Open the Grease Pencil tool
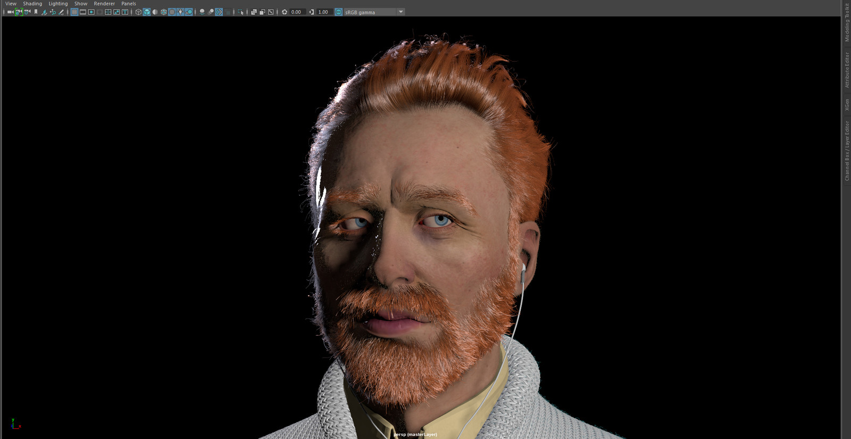Screen dimensions: 851x439 61,12
